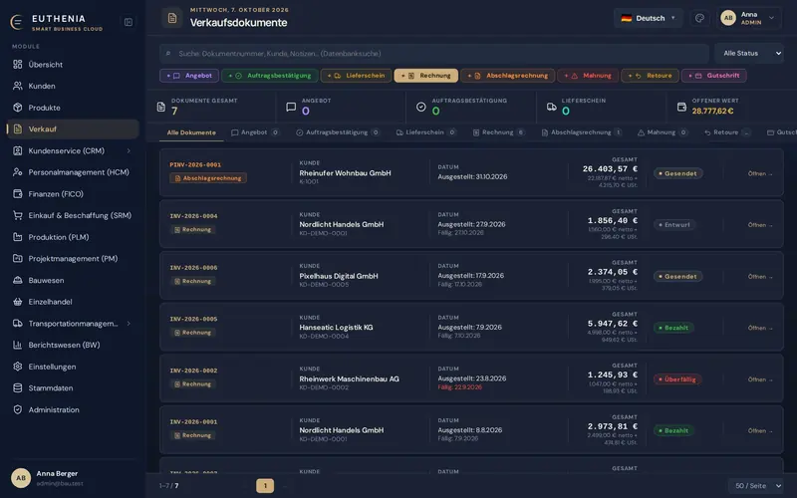Click the document search field
Image resolution: width=797 pixels, height=498 pixels.
pos(434,54)
